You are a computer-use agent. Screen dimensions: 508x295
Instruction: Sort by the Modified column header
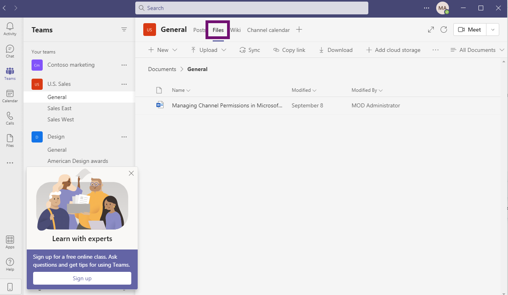coord(304,90)
